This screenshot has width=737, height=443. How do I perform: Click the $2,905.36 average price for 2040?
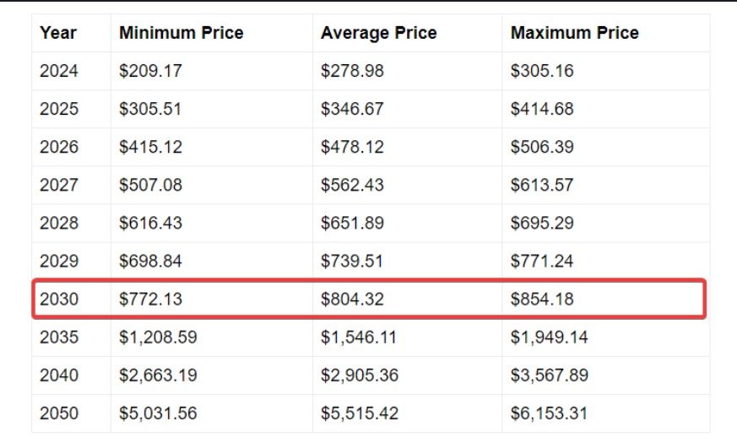pyautogui.click(x=360, y=375)
